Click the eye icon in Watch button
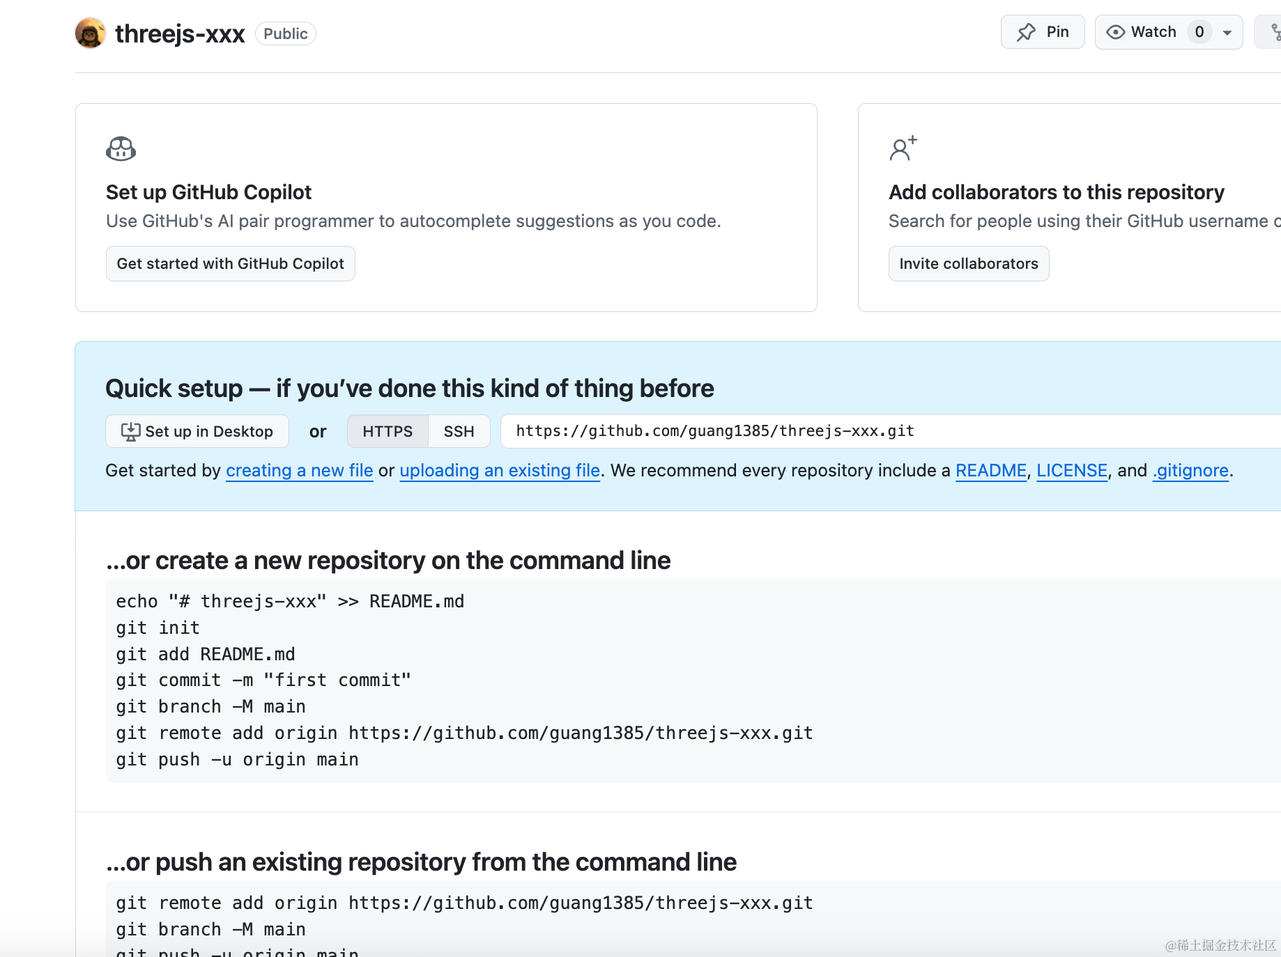The image size is (1281, 957). tap(1115, 32)
